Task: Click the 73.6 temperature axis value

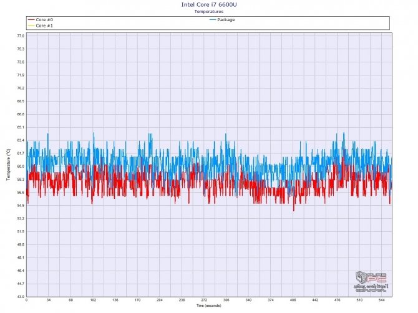Action: tap(21, 62)
